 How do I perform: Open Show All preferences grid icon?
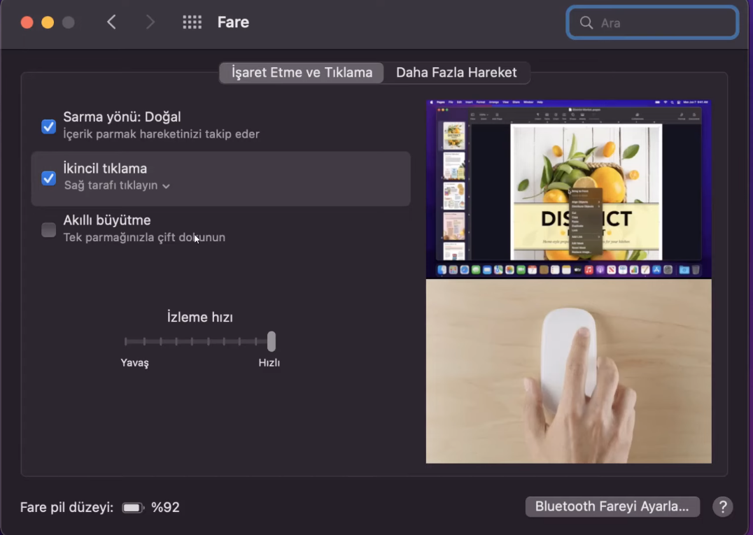click(192, 22)
